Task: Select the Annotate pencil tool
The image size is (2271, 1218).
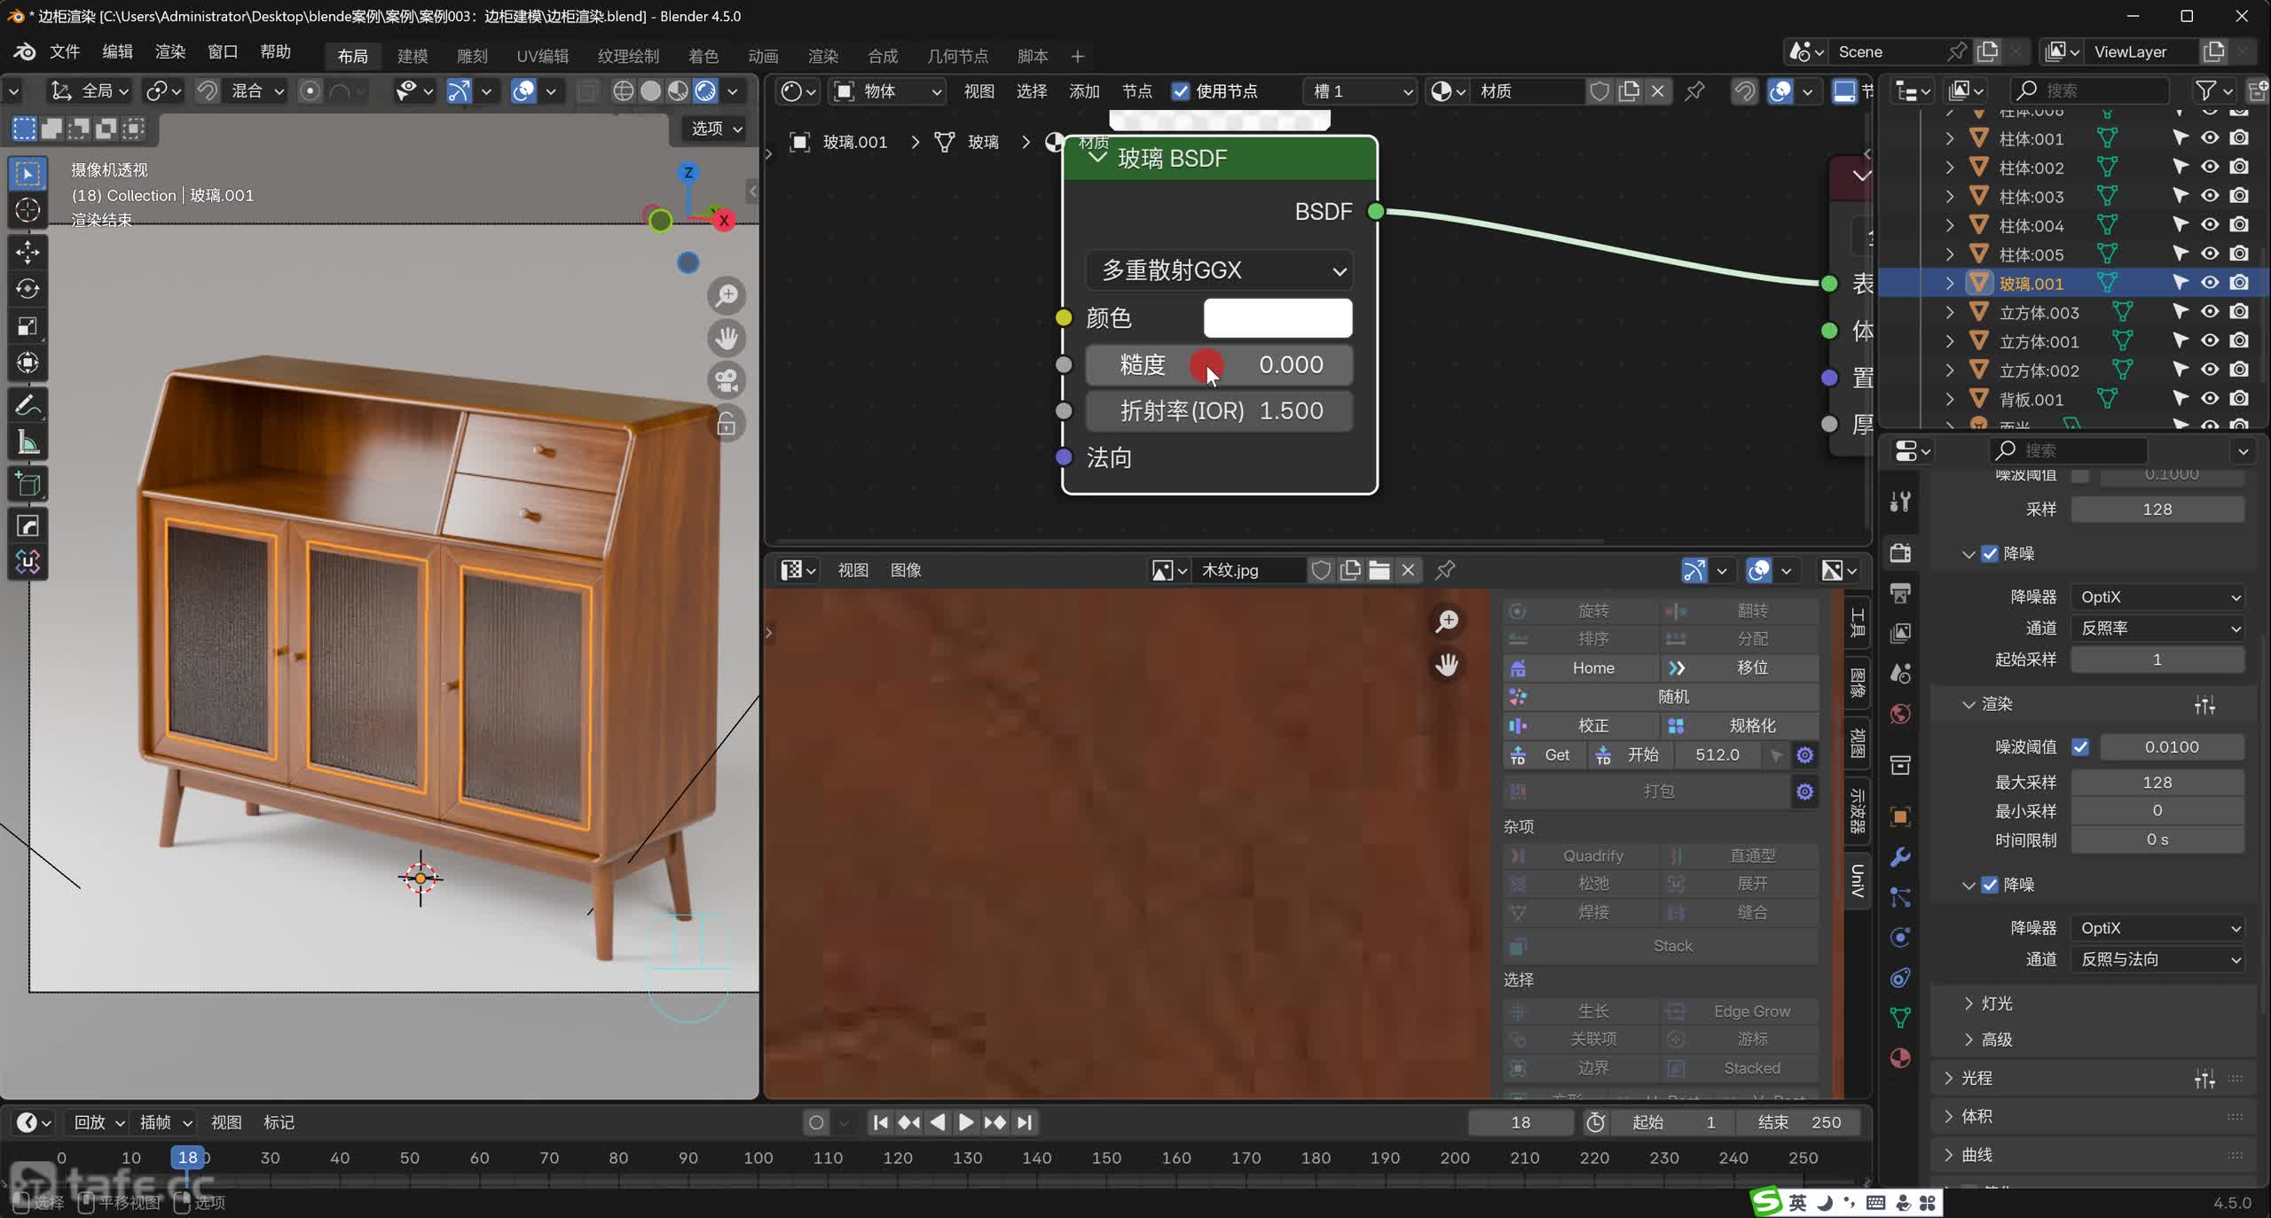Action: click(28, 406)
